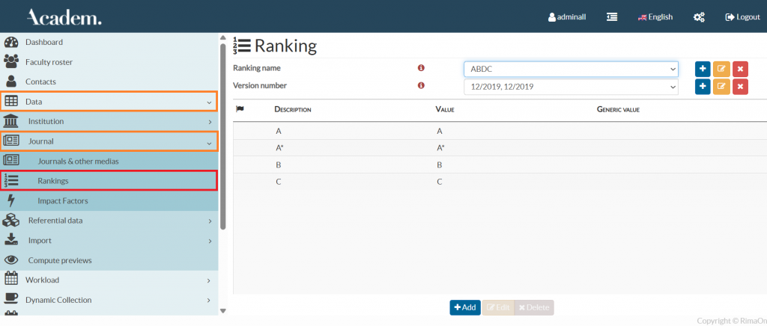767x326 pixels.
Task: Click the info icon next to Version number
Action: tap(421, 86)
